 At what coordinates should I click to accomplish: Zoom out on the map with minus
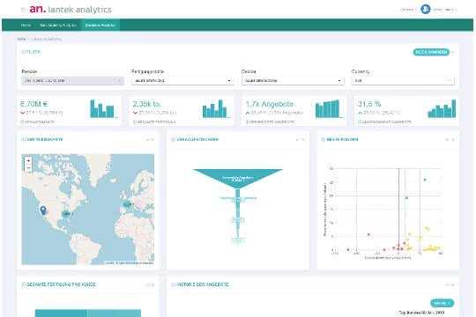pyautogui.click(x=28, y=168)
